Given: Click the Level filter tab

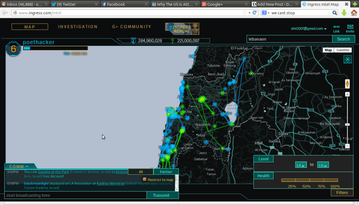Looking at the screenshot, I should (x=263, y=159).
